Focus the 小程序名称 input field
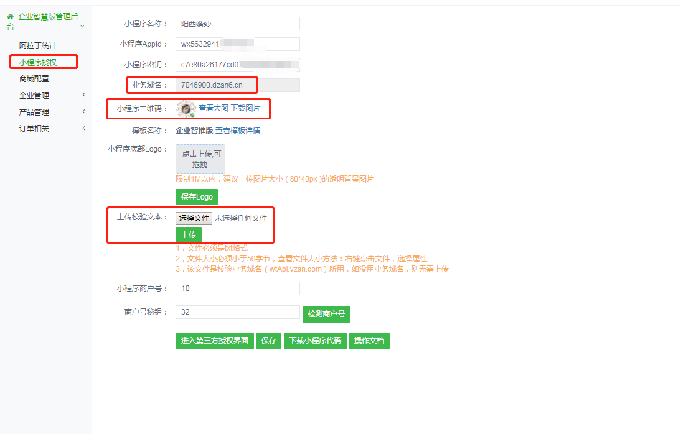The width and height of the screenshot is (681, 434). (x=237, y=24)
